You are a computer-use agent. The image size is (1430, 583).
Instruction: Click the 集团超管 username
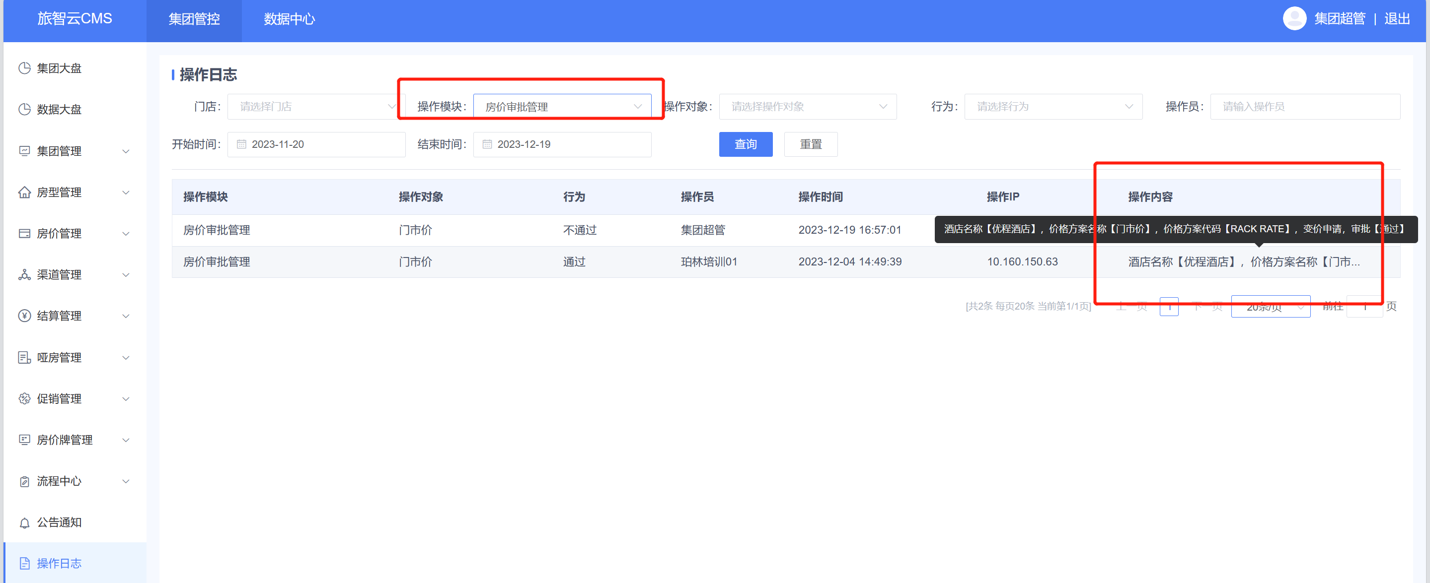1340,19
